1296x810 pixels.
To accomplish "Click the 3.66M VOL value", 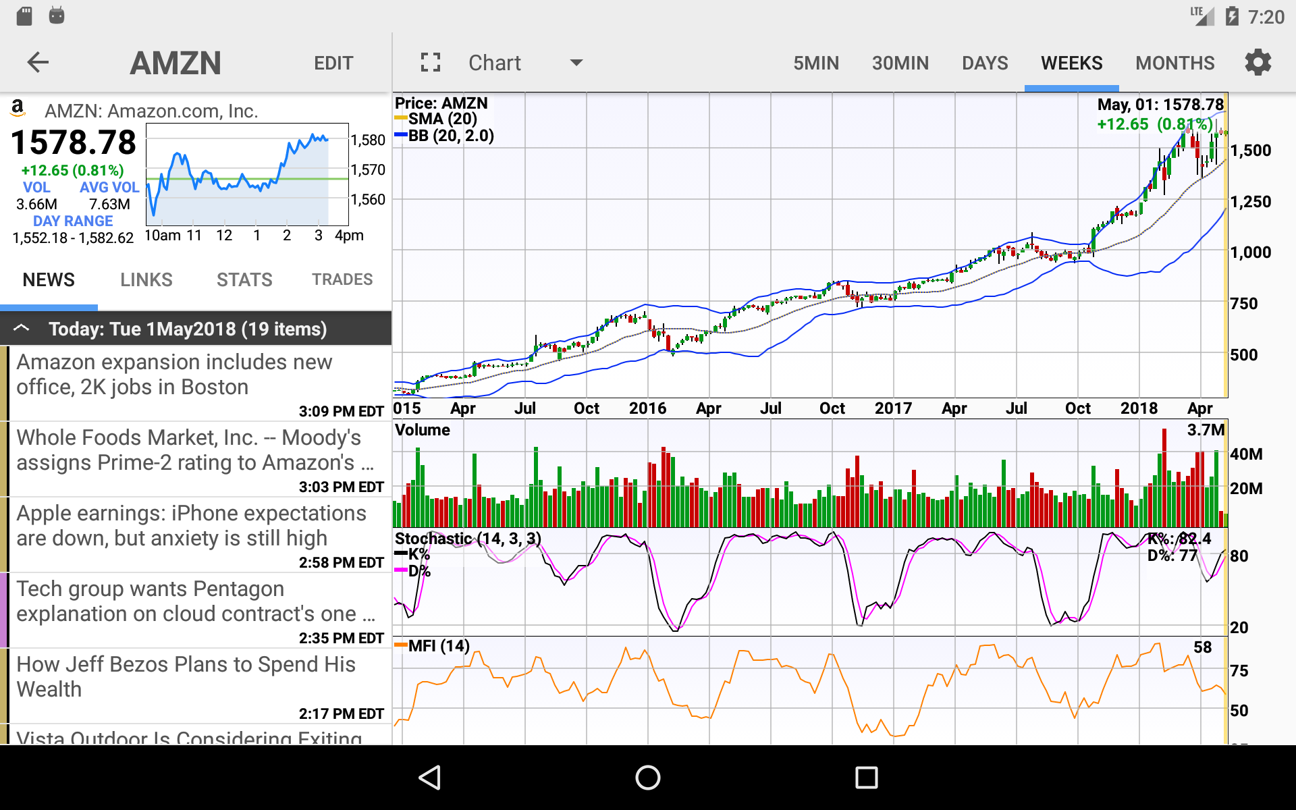I will (x=36, y=205).
